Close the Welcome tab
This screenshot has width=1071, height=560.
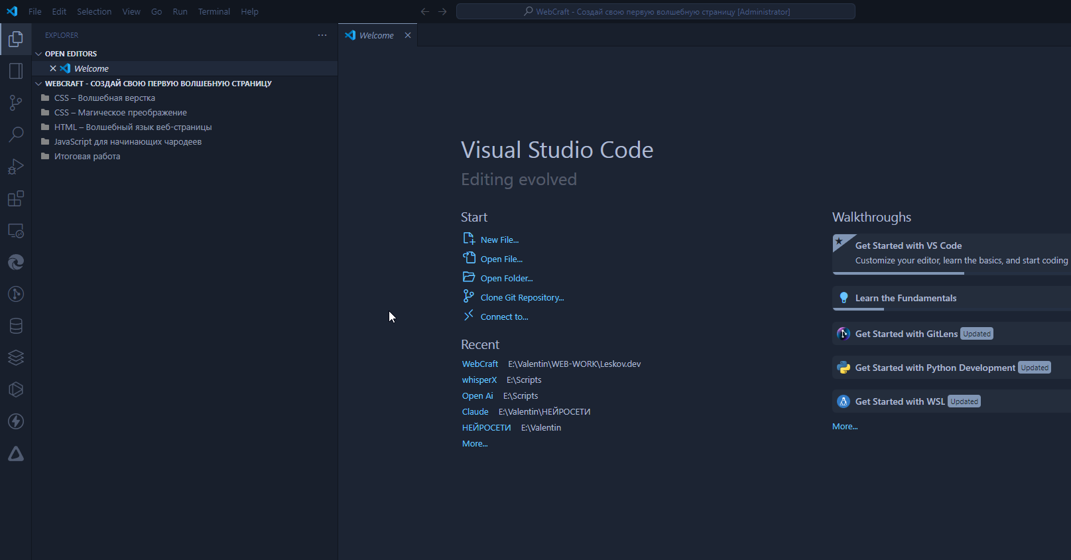click(408, 35)
